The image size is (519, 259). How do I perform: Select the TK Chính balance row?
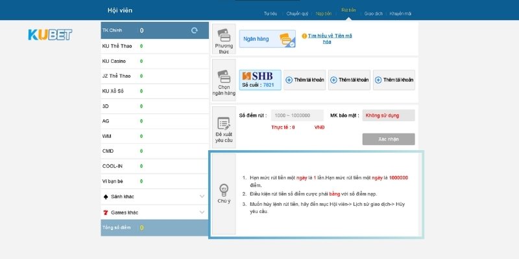155,30
